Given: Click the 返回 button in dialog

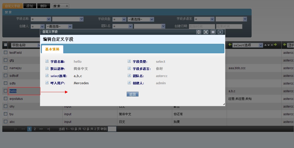Looking at the screenshot, I should point(132,94).
